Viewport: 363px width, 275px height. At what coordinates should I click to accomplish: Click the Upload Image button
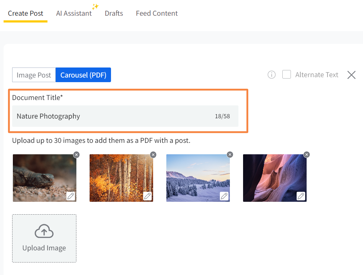pos(44,238)
